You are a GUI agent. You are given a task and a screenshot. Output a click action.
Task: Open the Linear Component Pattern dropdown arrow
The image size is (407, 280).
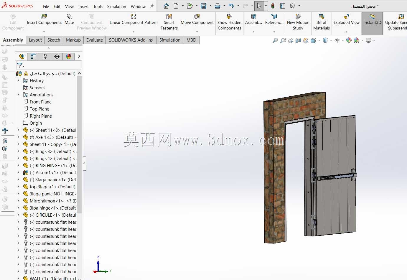pyautogui.click(x=134, y=32)
